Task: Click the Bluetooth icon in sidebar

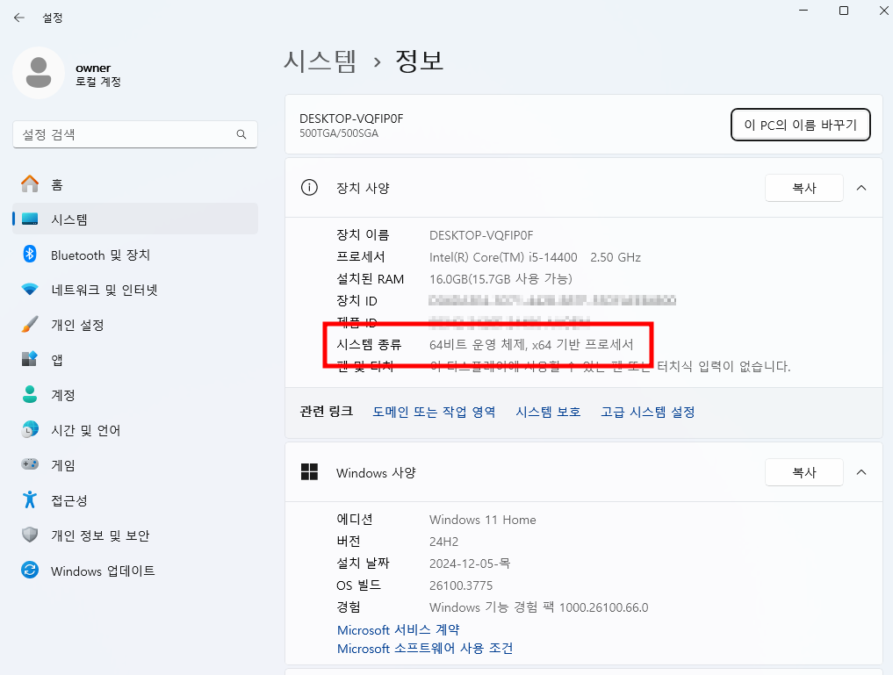Action: pos(30,254)
